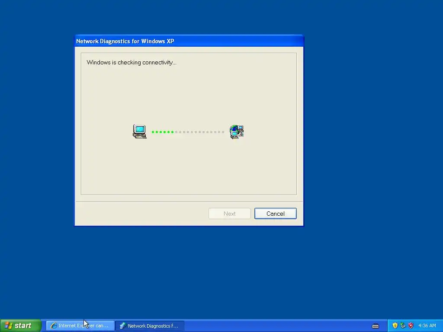Click the Network Diagnostics for Windows XP title bar

point(189,41)
